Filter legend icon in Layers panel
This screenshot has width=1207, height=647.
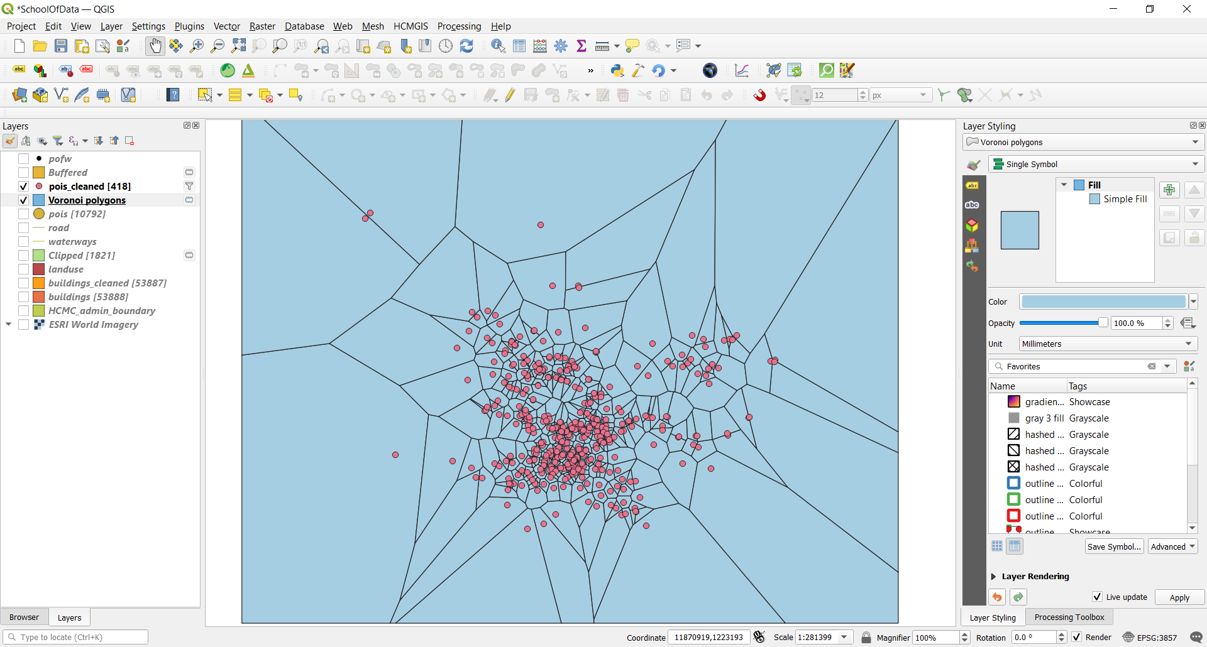(58, 141)
